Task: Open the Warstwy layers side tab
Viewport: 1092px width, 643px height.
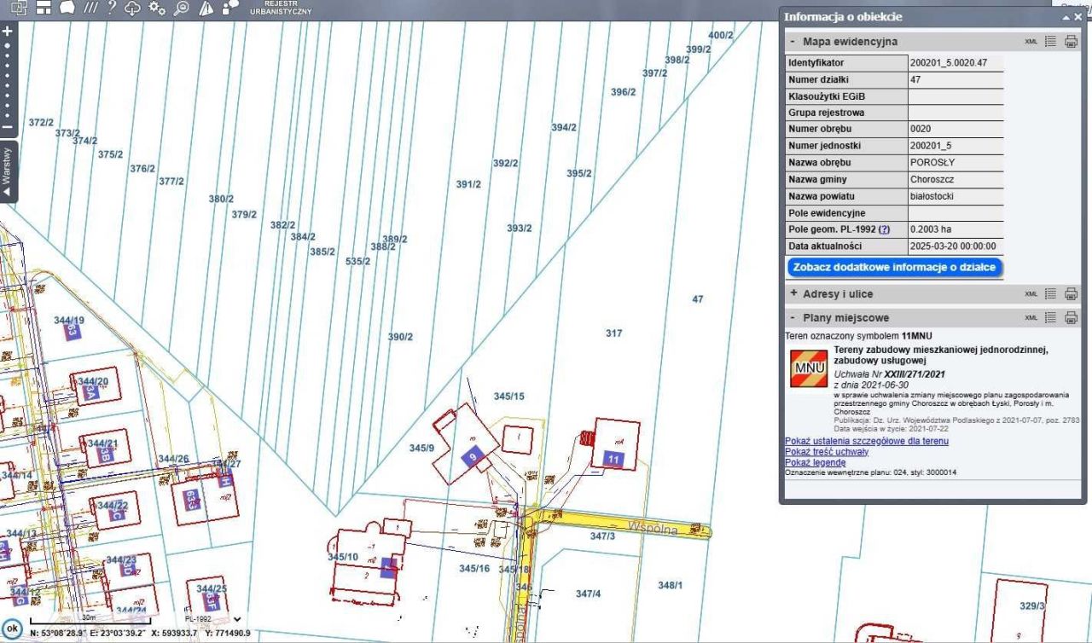Action: [x=8, y=171]
